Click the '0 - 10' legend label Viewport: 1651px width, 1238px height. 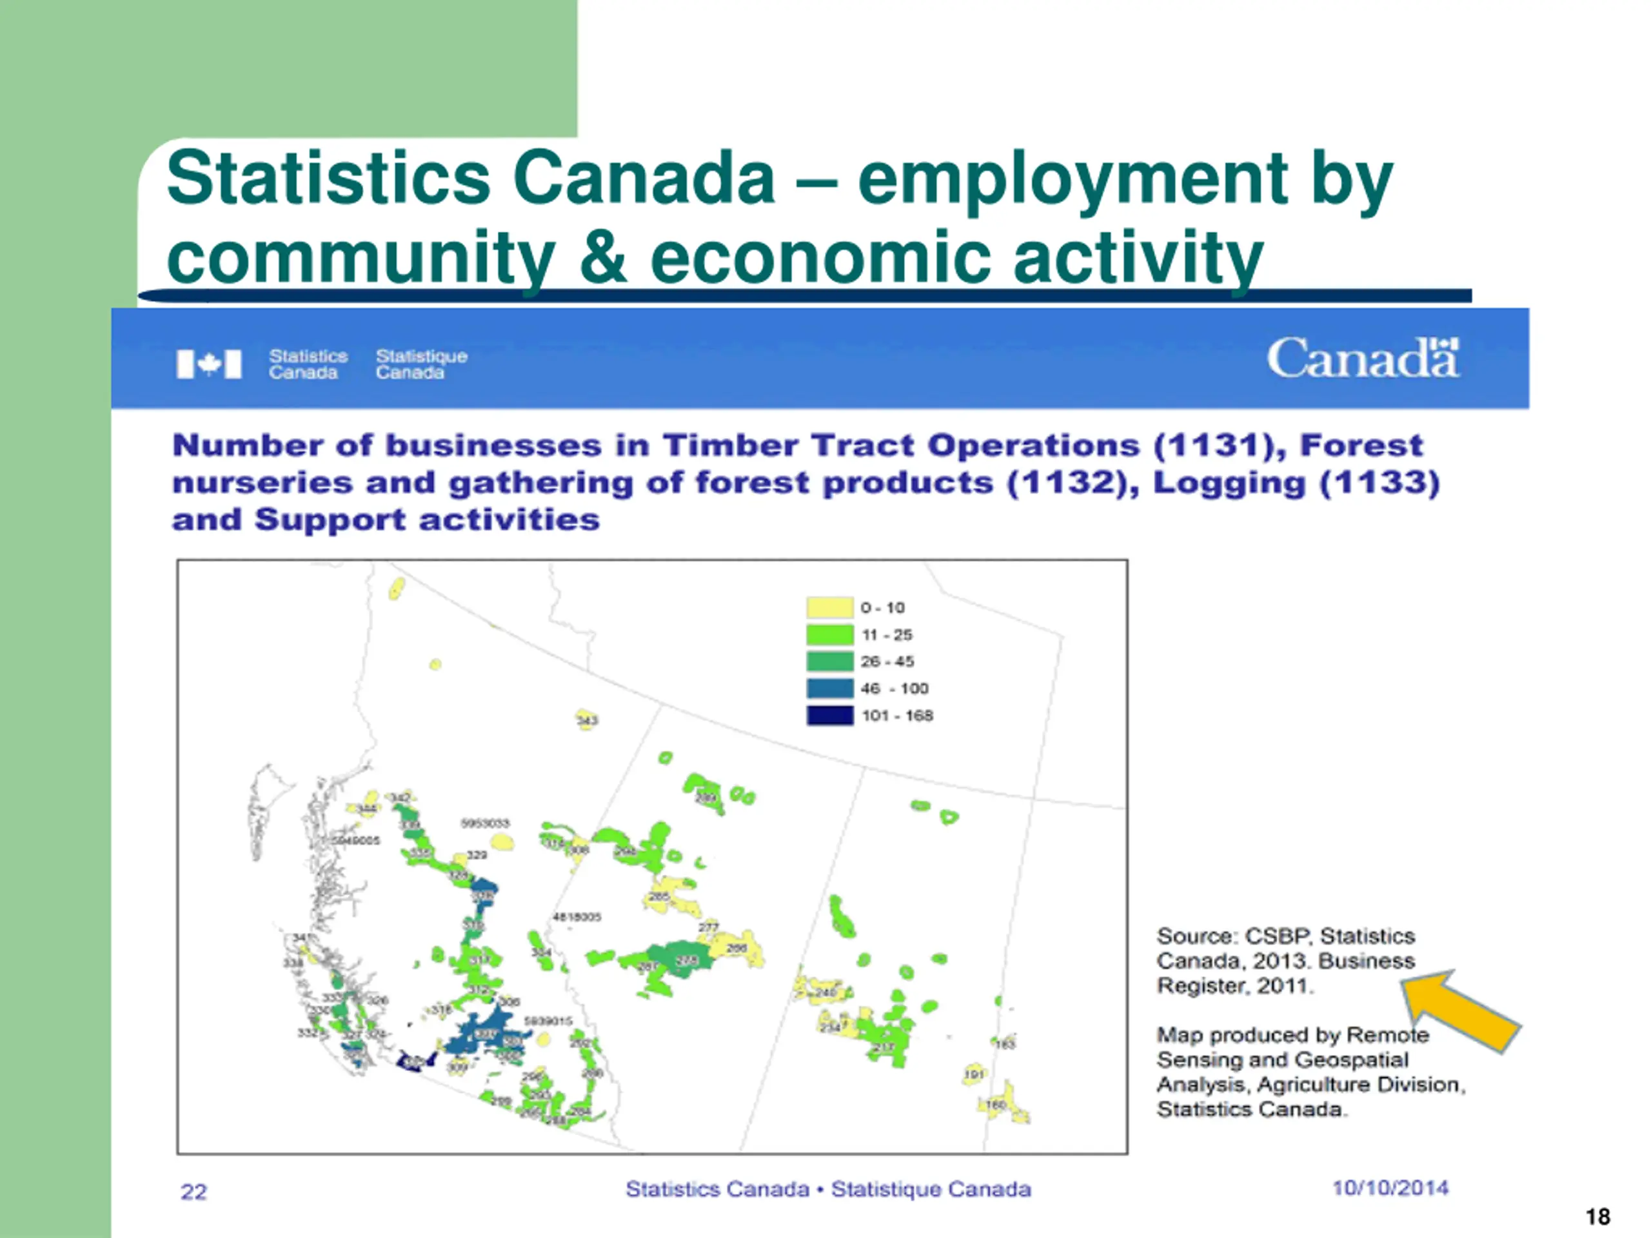click(882, 607)
